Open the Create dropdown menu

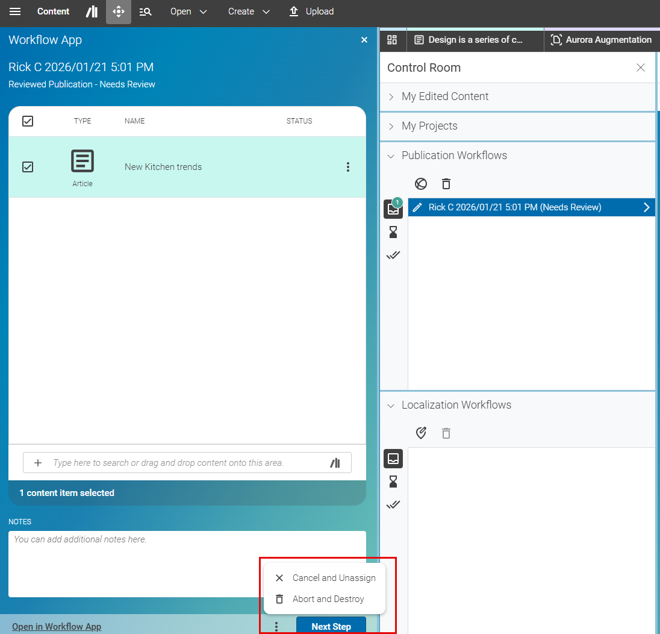click(249, 11)
